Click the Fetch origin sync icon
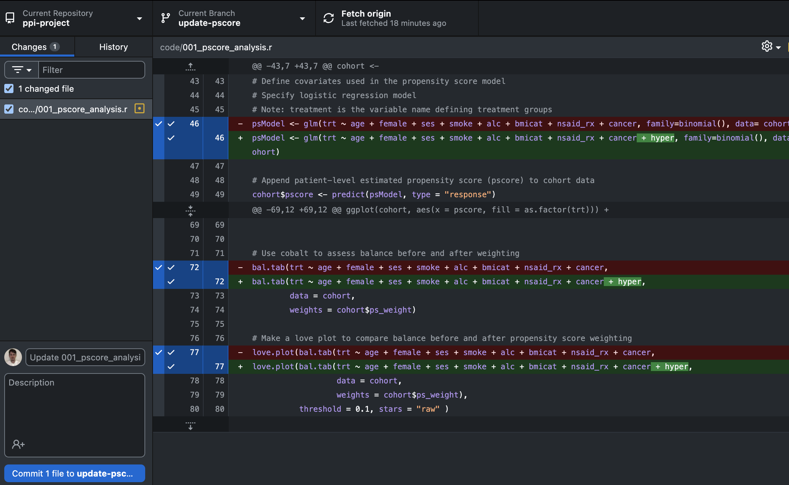Image resolution: width=789 pixels, height=485 pixels. [329, 18]
